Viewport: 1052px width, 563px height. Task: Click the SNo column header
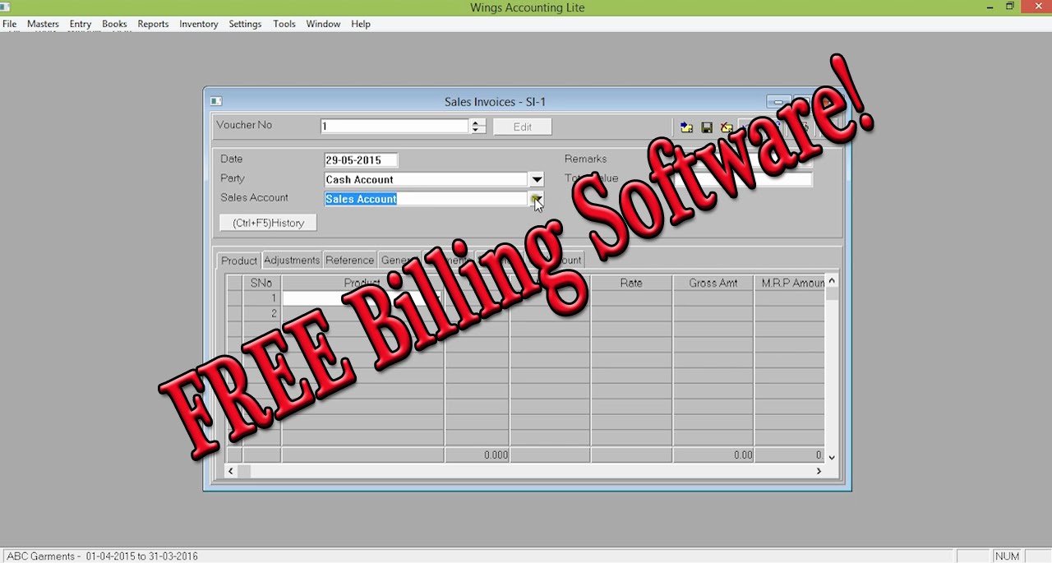(x=261, y=283)
